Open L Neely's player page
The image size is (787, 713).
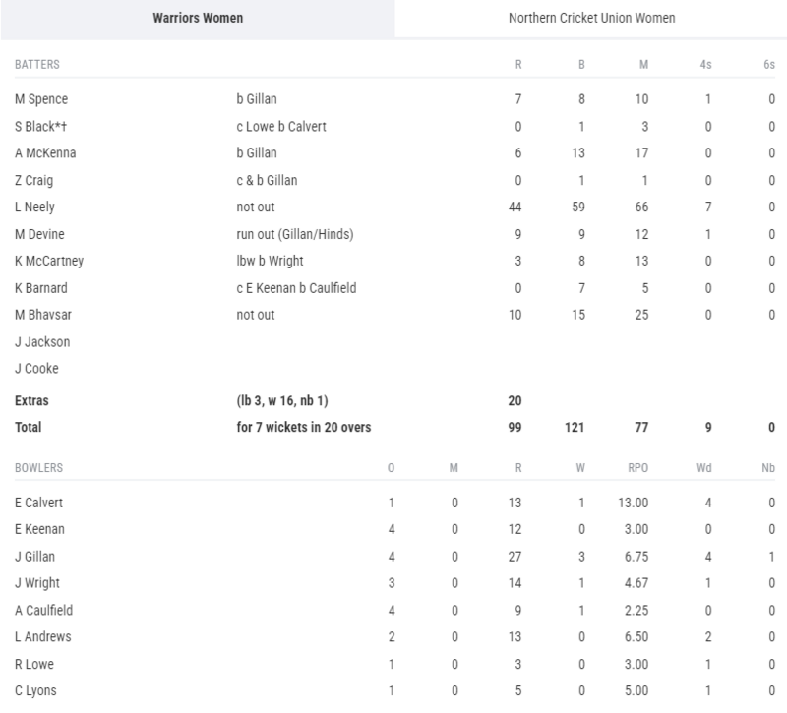[35, 208]
